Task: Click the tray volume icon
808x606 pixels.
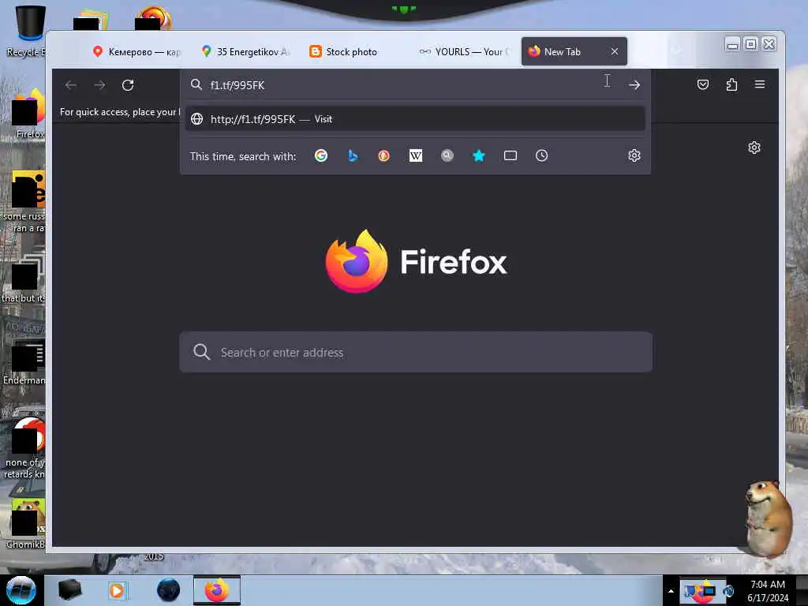Action: point(728,591)
